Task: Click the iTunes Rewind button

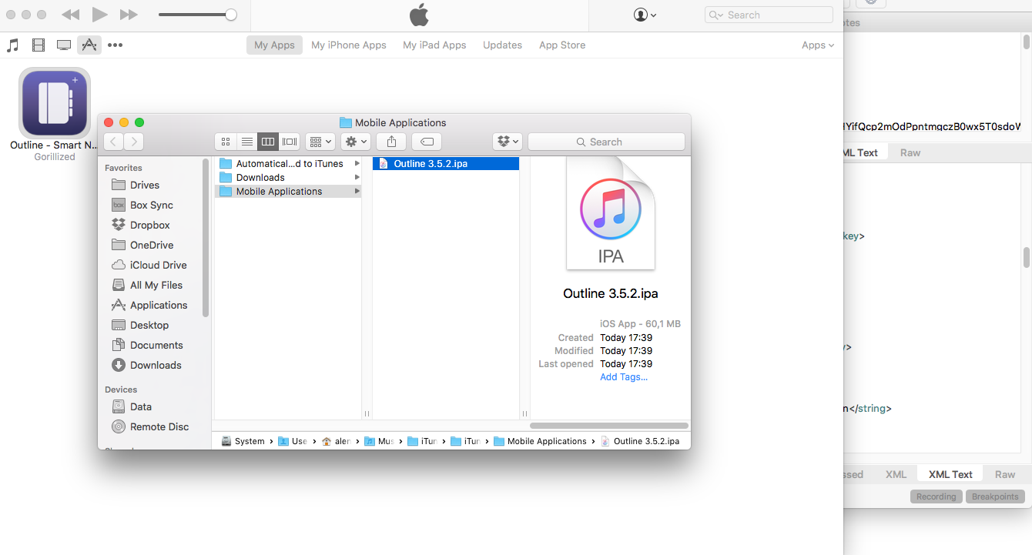Action: coord(70,15)
